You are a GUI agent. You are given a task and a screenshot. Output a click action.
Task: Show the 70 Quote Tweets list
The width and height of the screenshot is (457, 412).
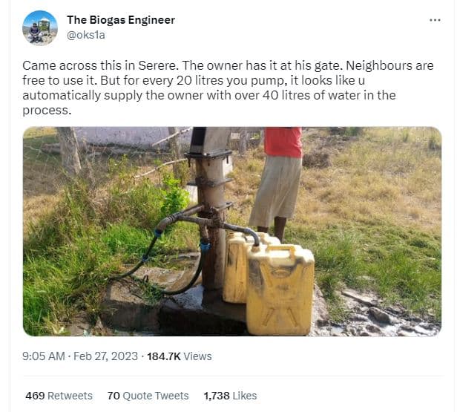coord(148,396)
